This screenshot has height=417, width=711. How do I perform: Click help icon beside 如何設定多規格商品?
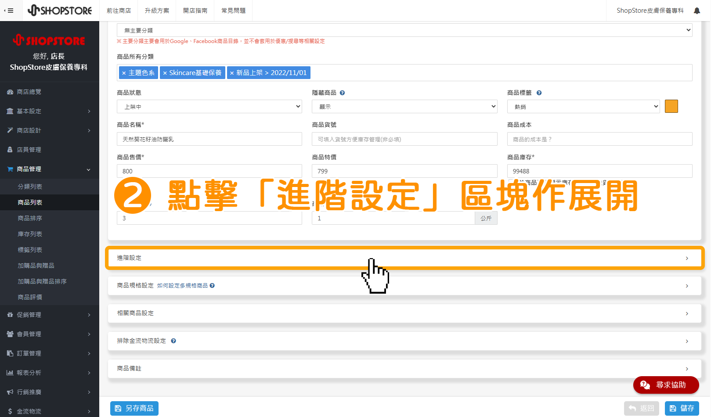212,285
